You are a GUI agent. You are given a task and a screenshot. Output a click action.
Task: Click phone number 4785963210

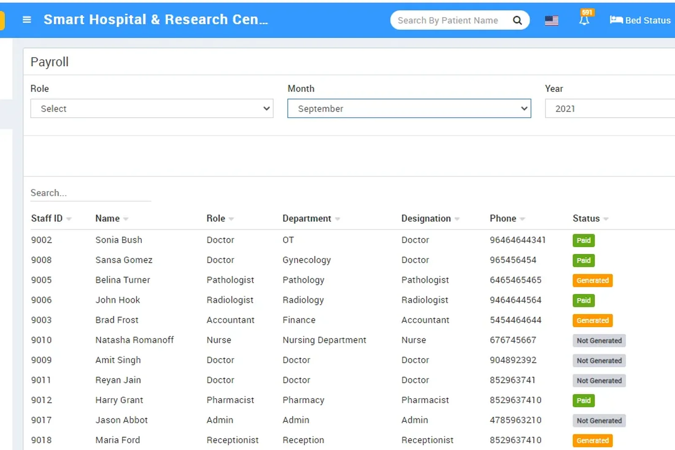(x=516, y=420)
